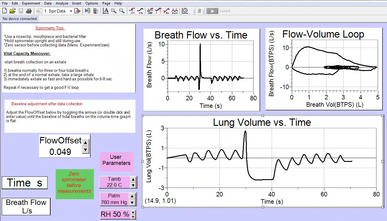Image resolution: width=387 pixels, height=221 pixels.
Task: Select the Examine tool (X=)
Action: [x=132, y=11]
